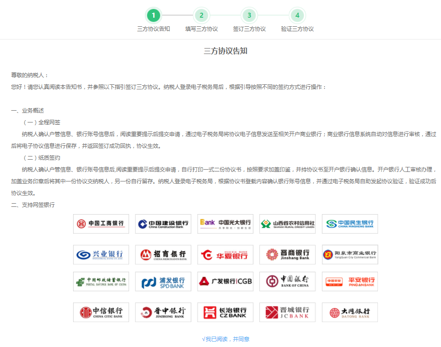Click the 填写三方协议 step label

coord(201,29)
